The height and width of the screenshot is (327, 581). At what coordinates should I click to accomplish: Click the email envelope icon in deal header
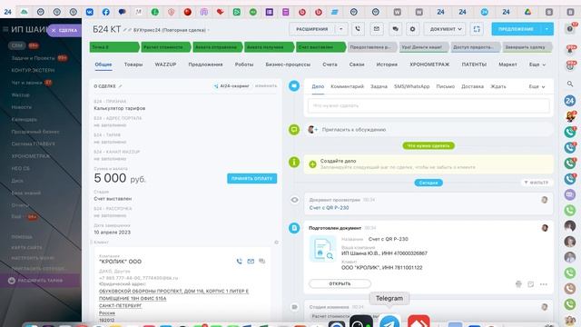(x=377, y=29)
